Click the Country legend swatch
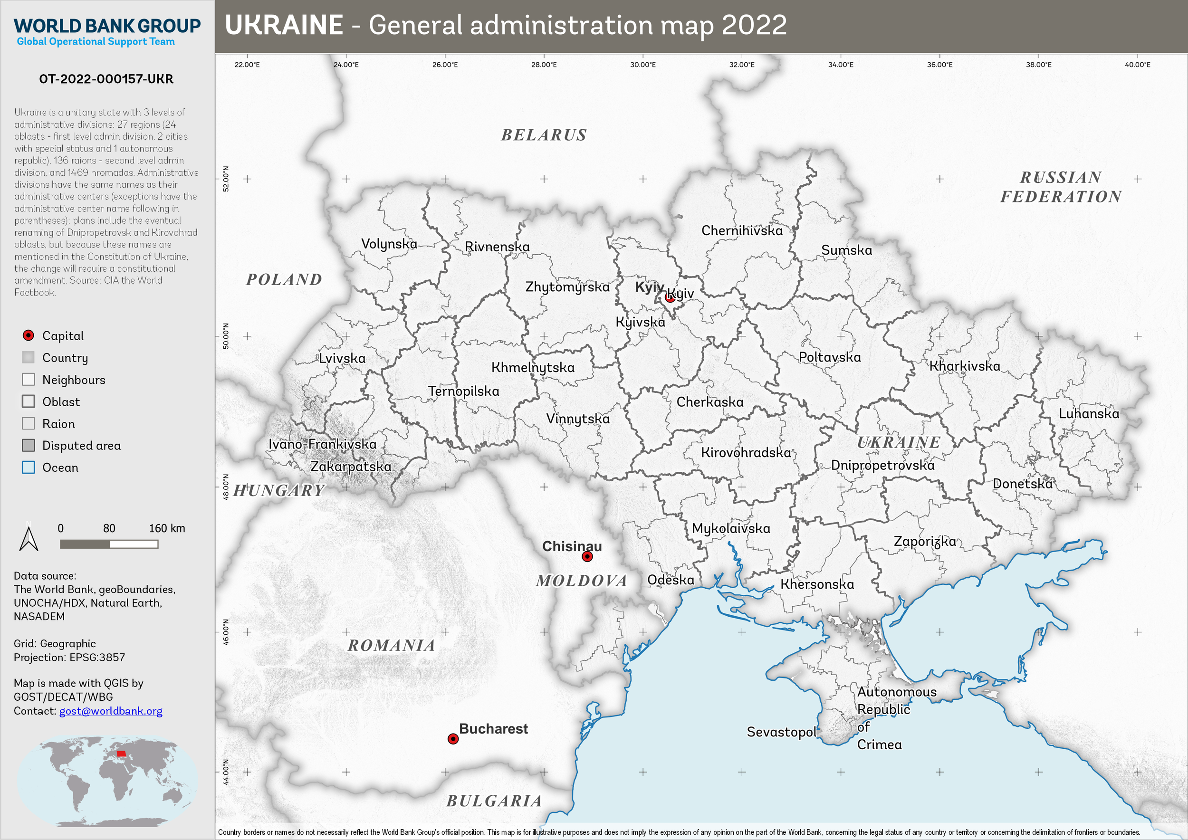This screenshot has height=840, width=1188. coord(29,357)
